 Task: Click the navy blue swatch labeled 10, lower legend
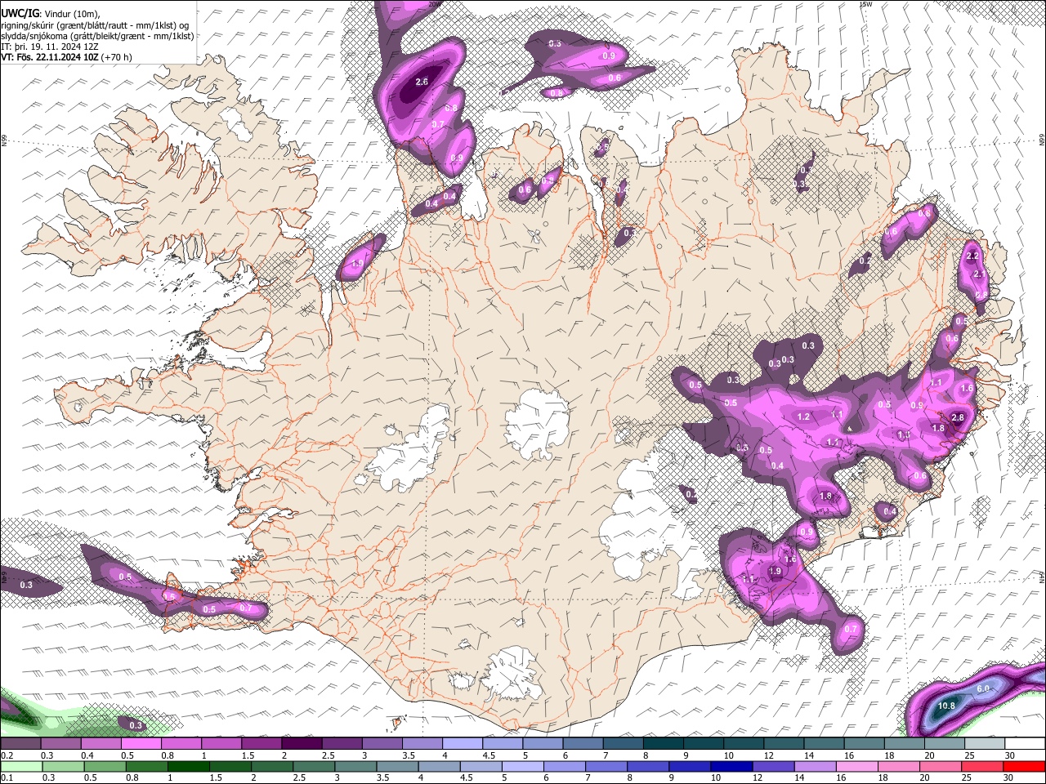pos(731,767)
